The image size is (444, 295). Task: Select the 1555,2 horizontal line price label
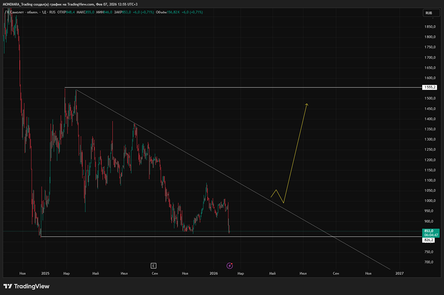coord(429,87)
